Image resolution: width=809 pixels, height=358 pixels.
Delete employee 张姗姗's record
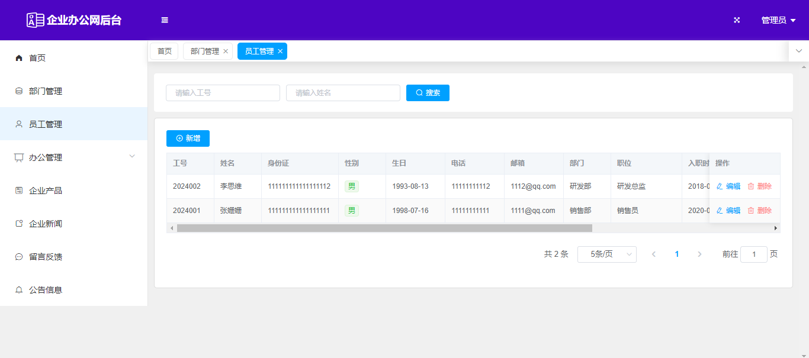click(759, 211)
